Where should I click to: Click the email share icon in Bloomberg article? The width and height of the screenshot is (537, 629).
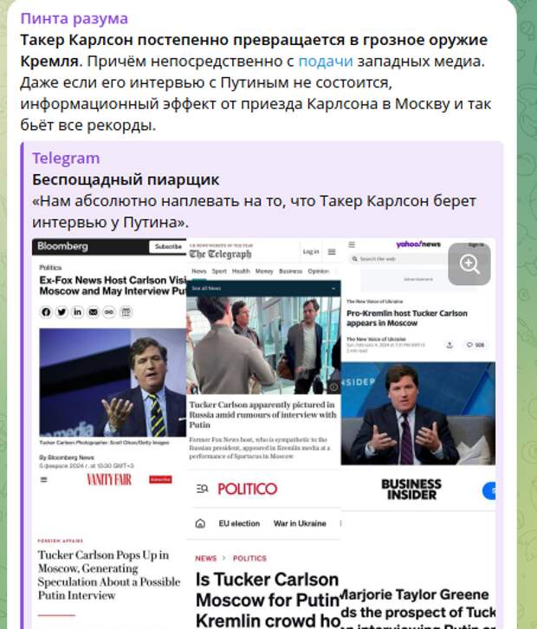tap(93, 312)
